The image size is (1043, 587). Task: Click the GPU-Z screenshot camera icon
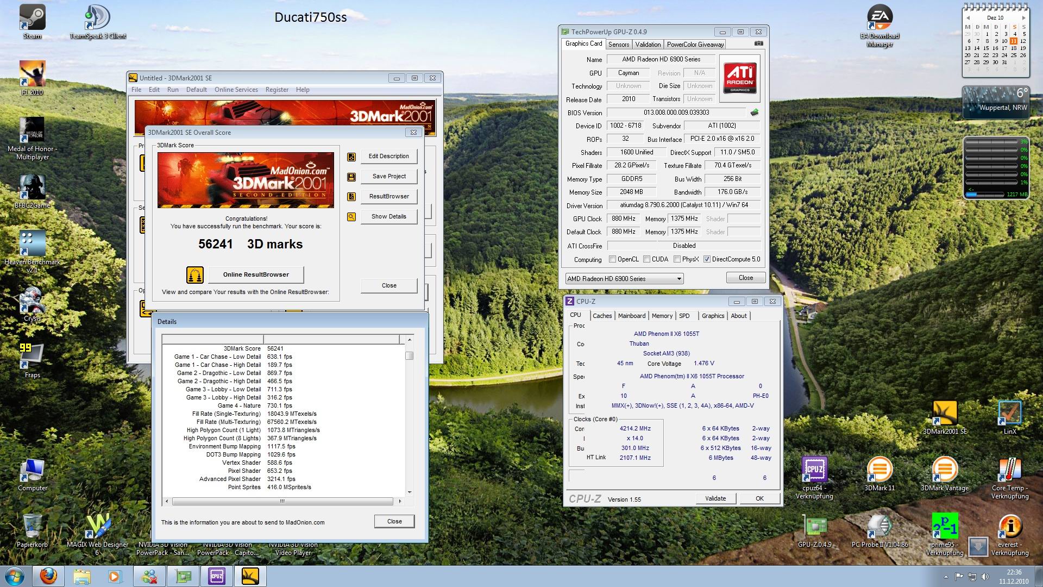[x=758, y=43]
